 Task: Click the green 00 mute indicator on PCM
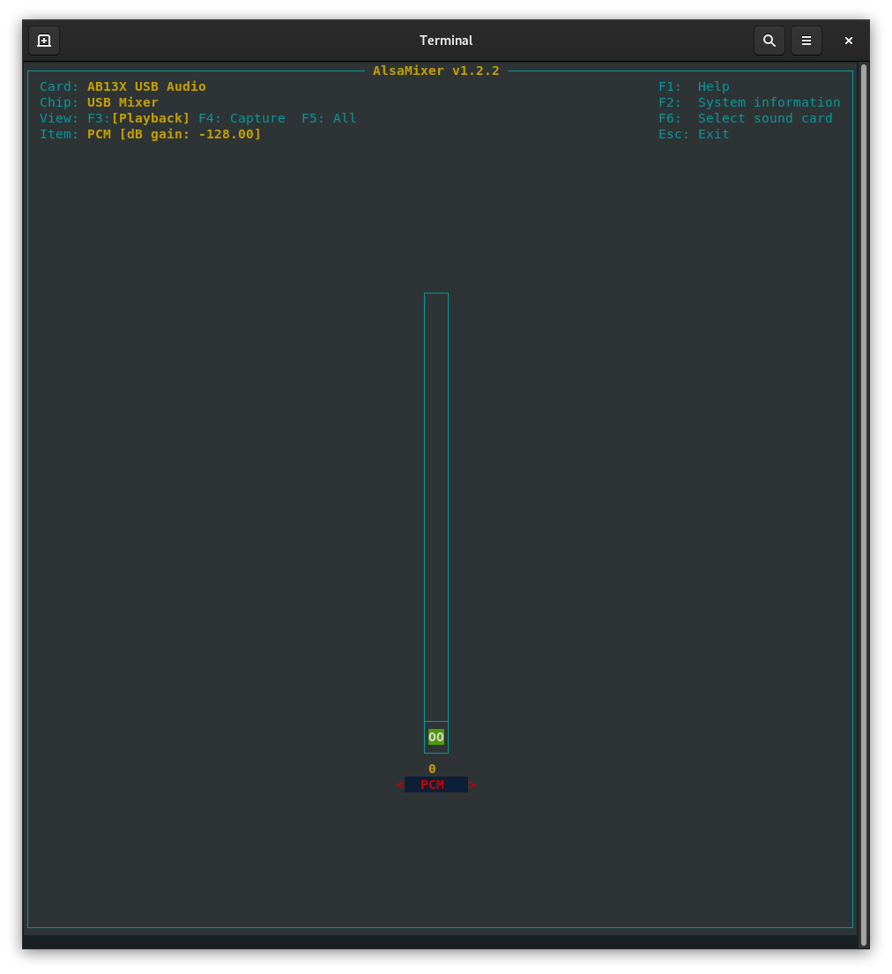tap(435, 737)
